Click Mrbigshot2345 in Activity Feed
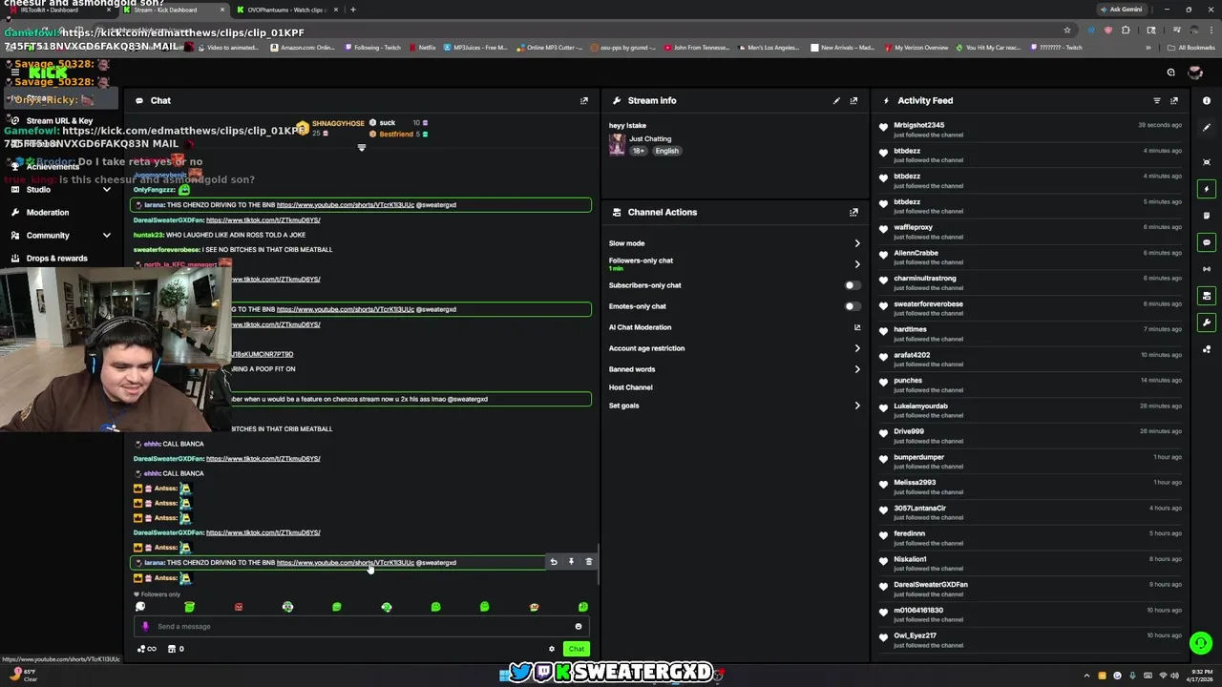 [x=918, y=125]
